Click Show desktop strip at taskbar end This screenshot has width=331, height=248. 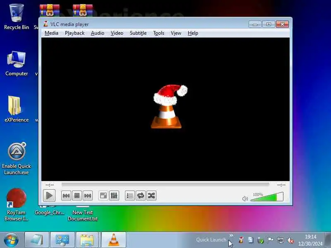(x=328, y=240)
